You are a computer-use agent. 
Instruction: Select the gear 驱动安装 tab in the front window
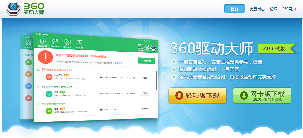tap(42, 43)
